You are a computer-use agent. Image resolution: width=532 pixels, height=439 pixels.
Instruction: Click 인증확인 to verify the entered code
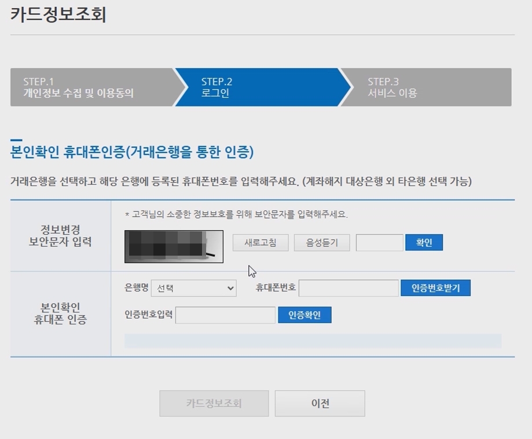(x=306, y=315)
